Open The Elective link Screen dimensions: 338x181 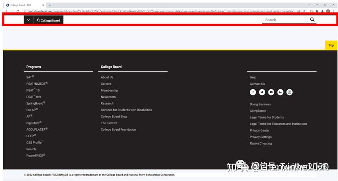tap(109, 123)
